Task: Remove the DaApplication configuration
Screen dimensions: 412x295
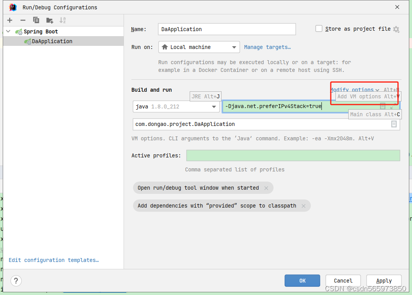Action: tap(23, 20)
